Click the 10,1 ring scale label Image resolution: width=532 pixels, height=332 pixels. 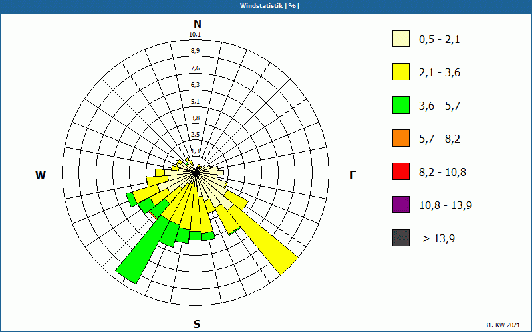coord(195,35)
